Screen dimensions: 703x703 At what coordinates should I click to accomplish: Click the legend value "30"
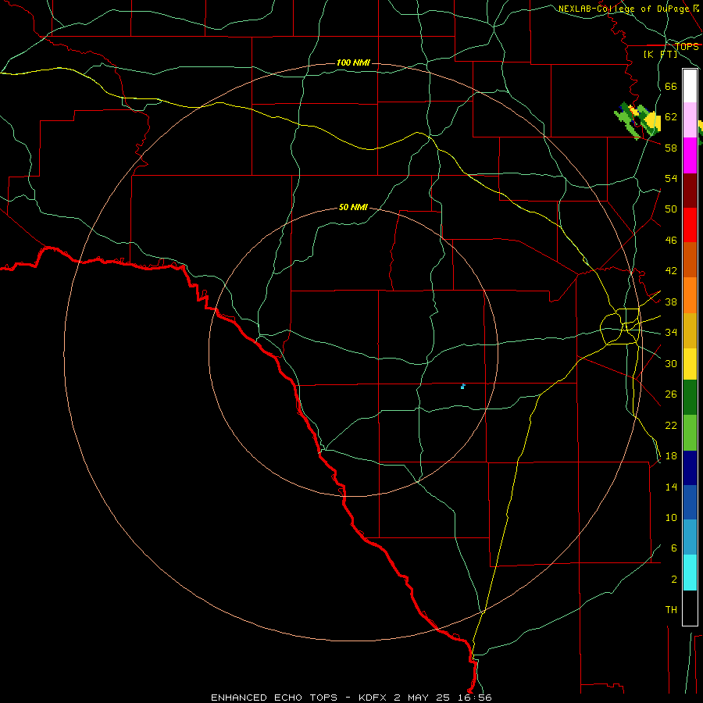pyautogui.click(x=671, y=363)
